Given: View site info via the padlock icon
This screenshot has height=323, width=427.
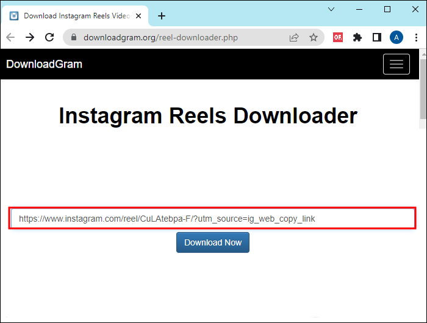Looking at the screenshot, I should tap(74, 37).
